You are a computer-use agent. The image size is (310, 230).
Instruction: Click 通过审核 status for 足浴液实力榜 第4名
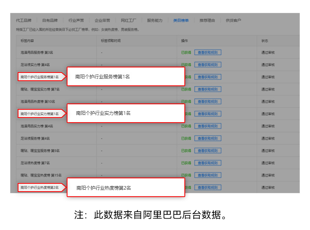tap(268, 65)
